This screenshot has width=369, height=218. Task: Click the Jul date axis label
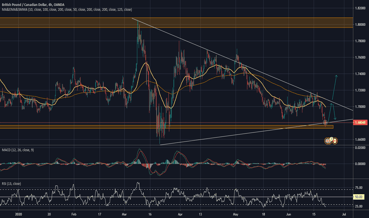[344, 214]
